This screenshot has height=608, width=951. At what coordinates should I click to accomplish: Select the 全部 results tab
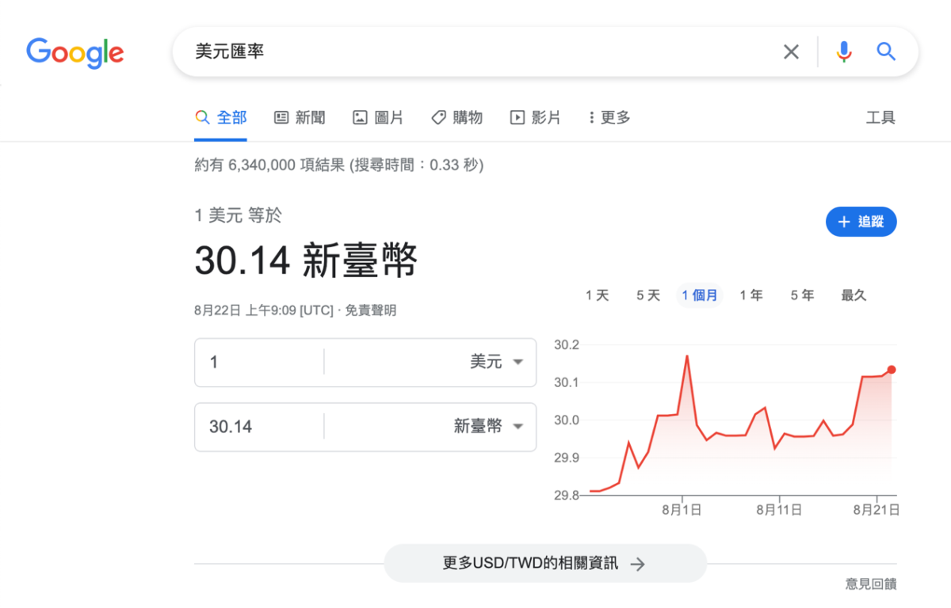coord(221,118)
